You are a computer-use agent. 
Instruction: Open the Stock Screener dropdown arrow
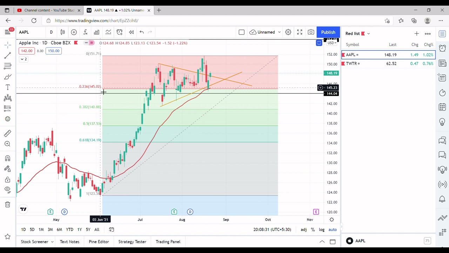point(52,242)
